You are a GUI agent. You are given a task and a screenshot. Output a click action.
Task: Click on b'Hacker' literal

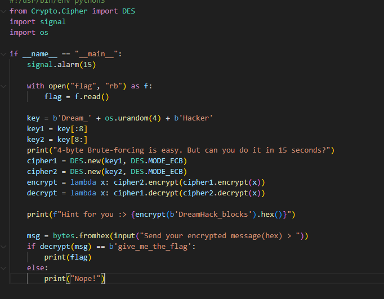[194, 118]
